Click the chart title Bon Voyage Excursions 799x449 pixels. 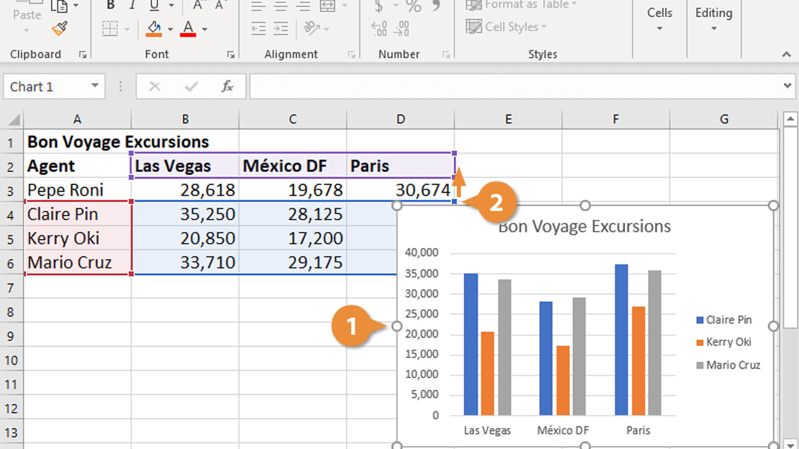pos(584,226)
